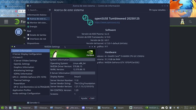Image resolution: width=196 pixels, height=110 pixels.
Task: Open the www.opensuse.org link
Action: coord(107,22)
